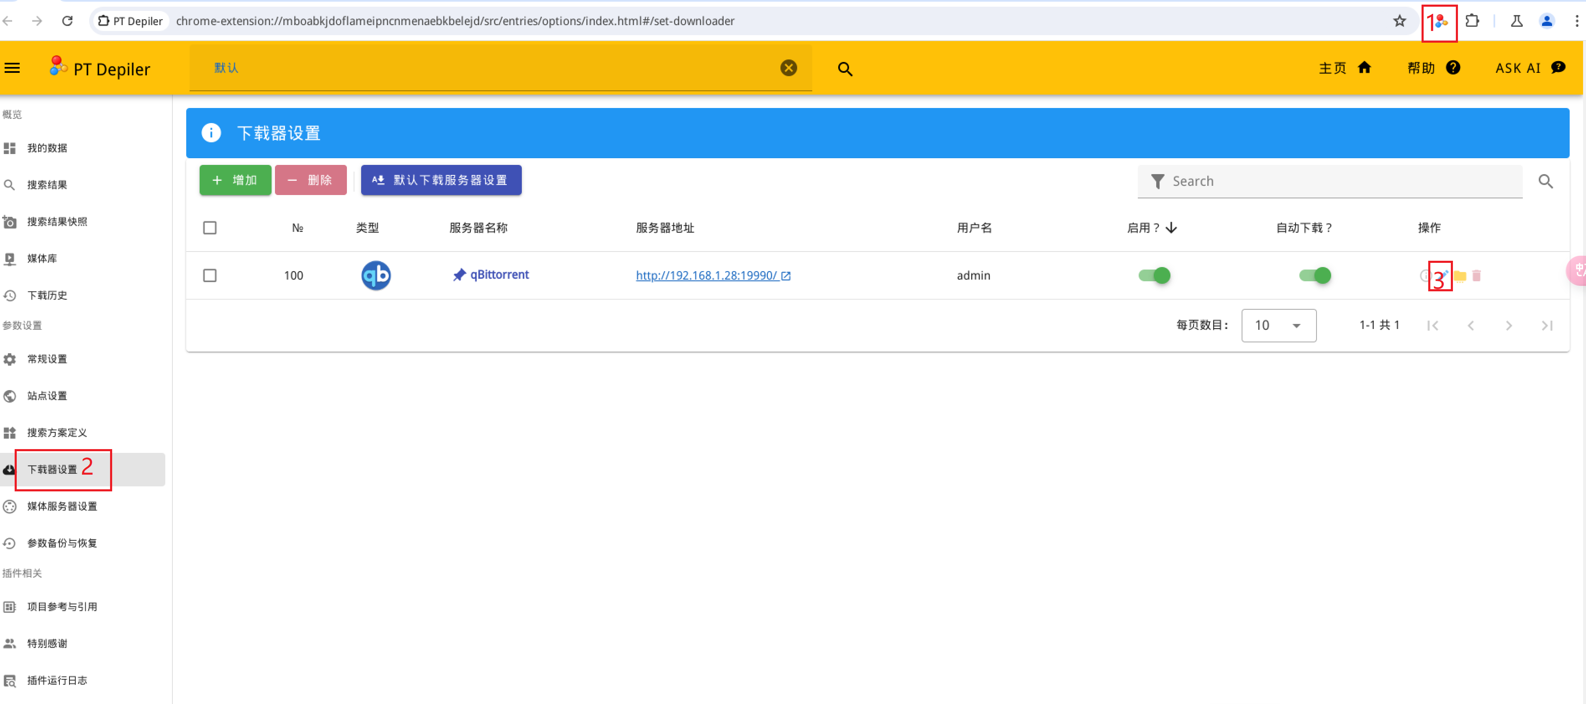This screenshot has height=704, width=1586.
Task: Go to last page of table
Action: pyautogui.click(x=1547, y=325)
